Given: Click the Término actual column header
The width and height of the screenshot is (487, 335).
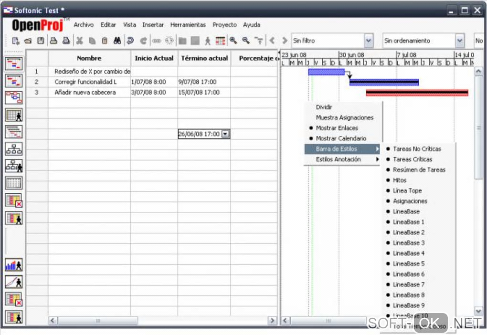Looking at the screenshot, I should point(204,58).
